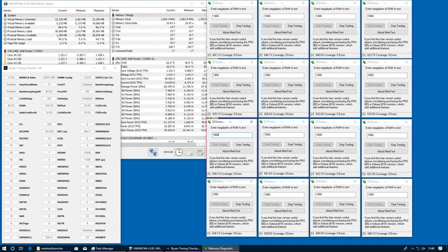Click the 640.6% Coverage, 0 Errors status text
The width and height of the screenshot is (448, 252).
click(331, 55)
